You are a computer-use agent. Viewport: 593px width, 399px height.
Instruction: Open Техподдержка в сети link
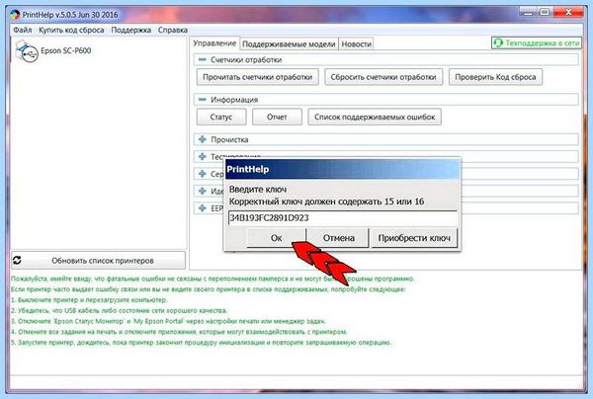click(x=536, y=43)
